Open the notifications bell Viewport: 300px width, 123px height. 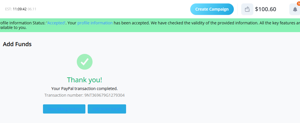[x=295, y=9]
